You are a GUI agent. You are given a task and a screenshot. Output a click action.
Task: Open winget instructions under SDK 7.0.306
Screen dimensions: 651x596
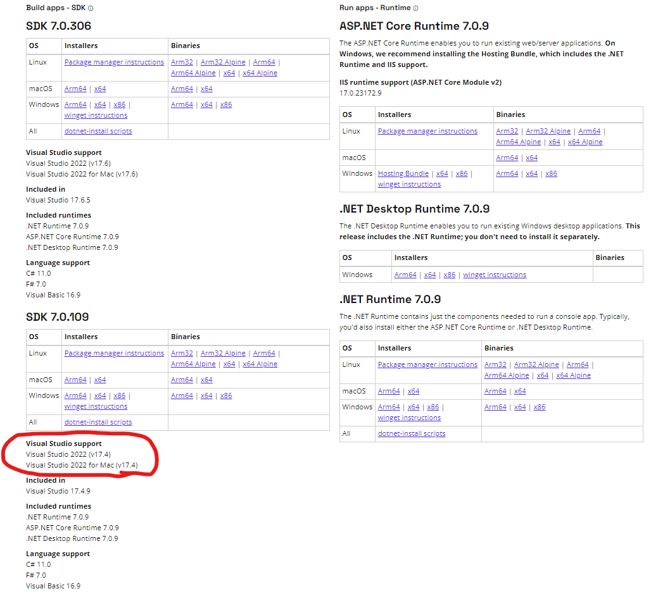click(x=96, y=115)
